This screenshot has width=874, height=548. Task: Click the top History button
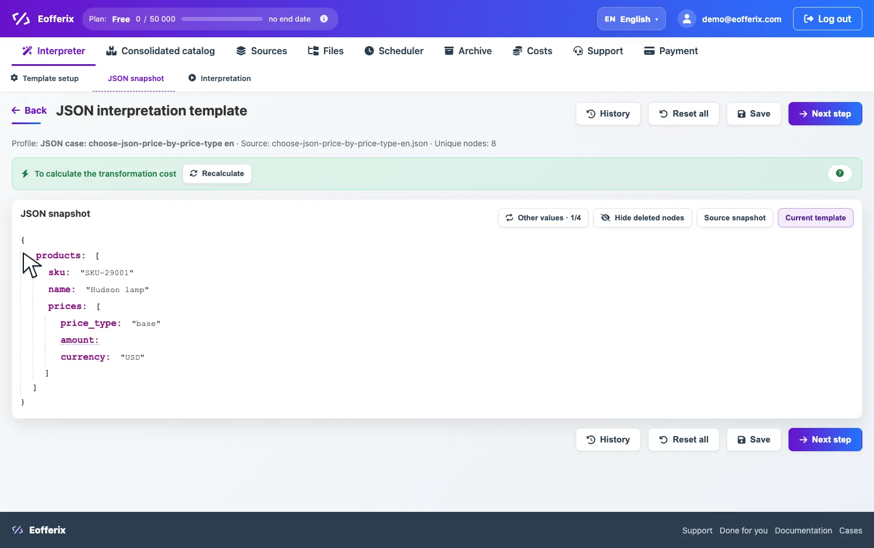(x=608, y=114)
